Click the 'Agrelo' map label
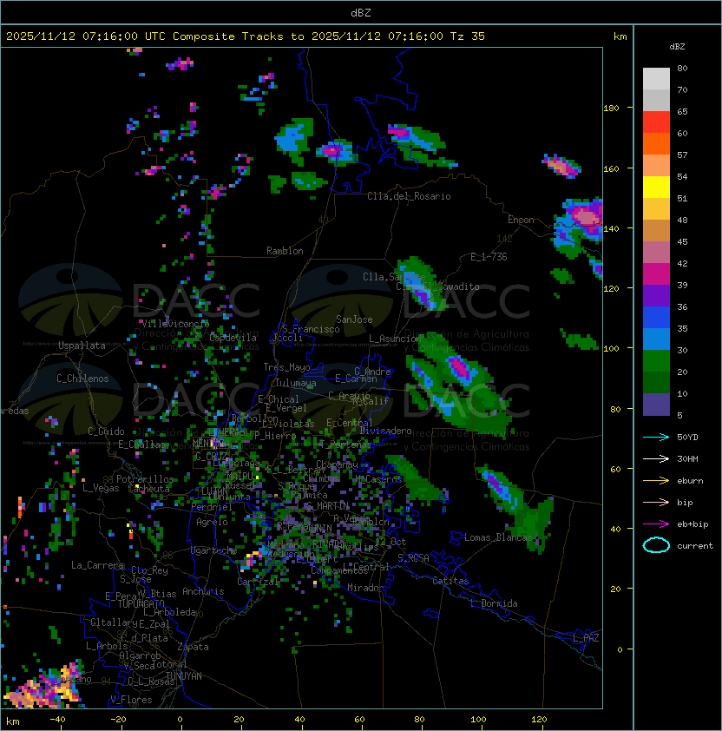This screenshot has height=731, width=722. pyautogui.click(x=212, y=522)
